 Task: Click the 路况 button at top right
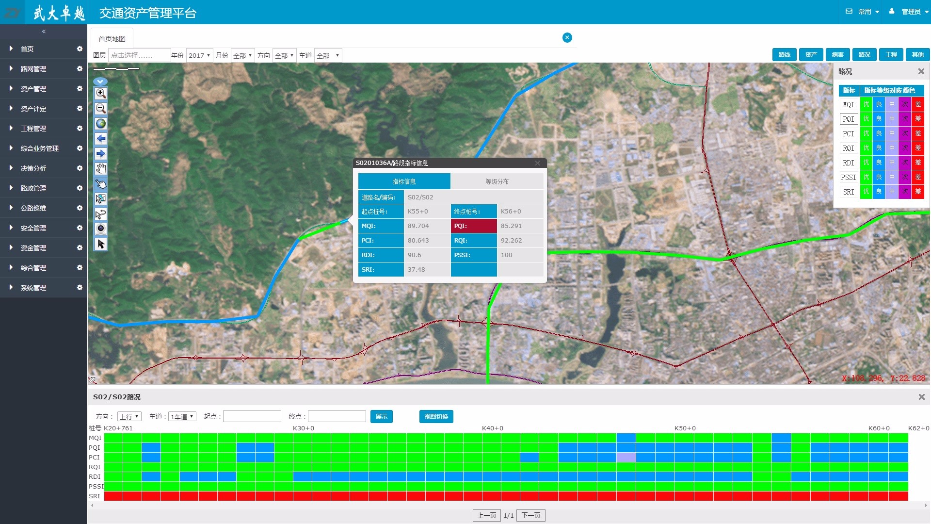tap(864, 55)
